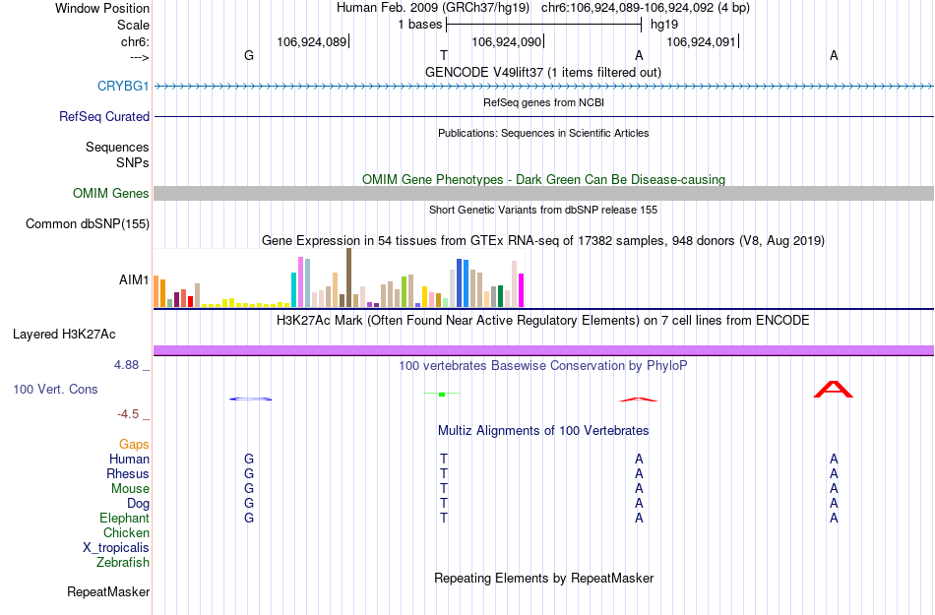
Task: Select the Elephant species label
Action: [124, 518]
